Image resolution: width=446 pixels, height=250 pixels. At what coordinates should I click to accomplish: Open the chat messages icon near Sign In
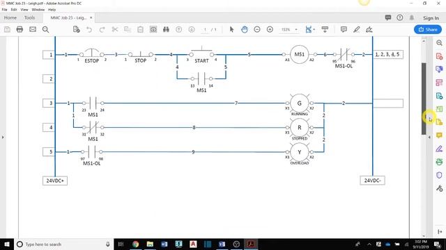(388, 17)
